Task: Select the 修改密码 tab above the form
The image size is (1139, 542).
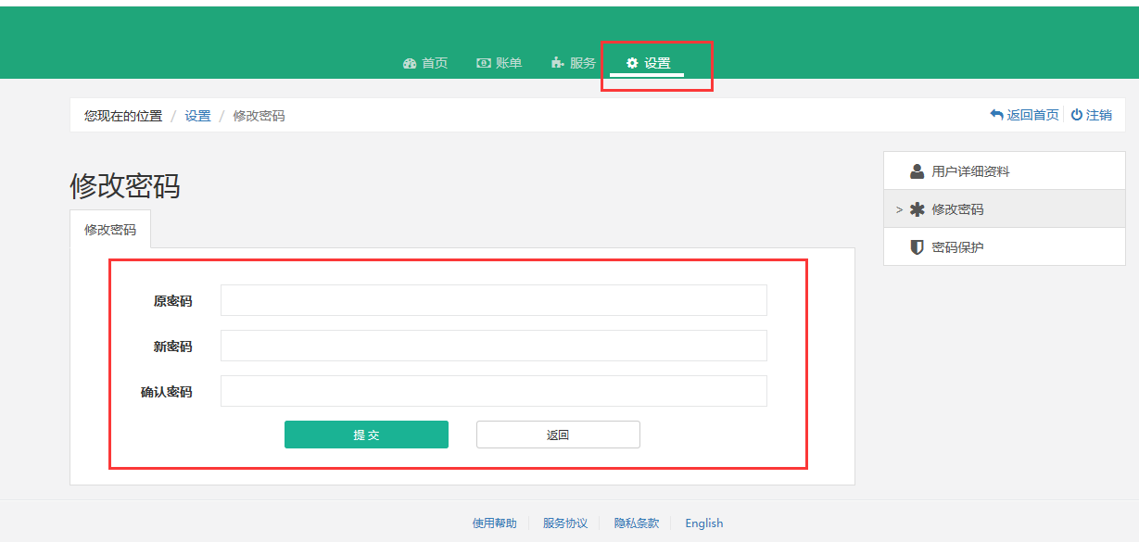Action: point(110,229)
